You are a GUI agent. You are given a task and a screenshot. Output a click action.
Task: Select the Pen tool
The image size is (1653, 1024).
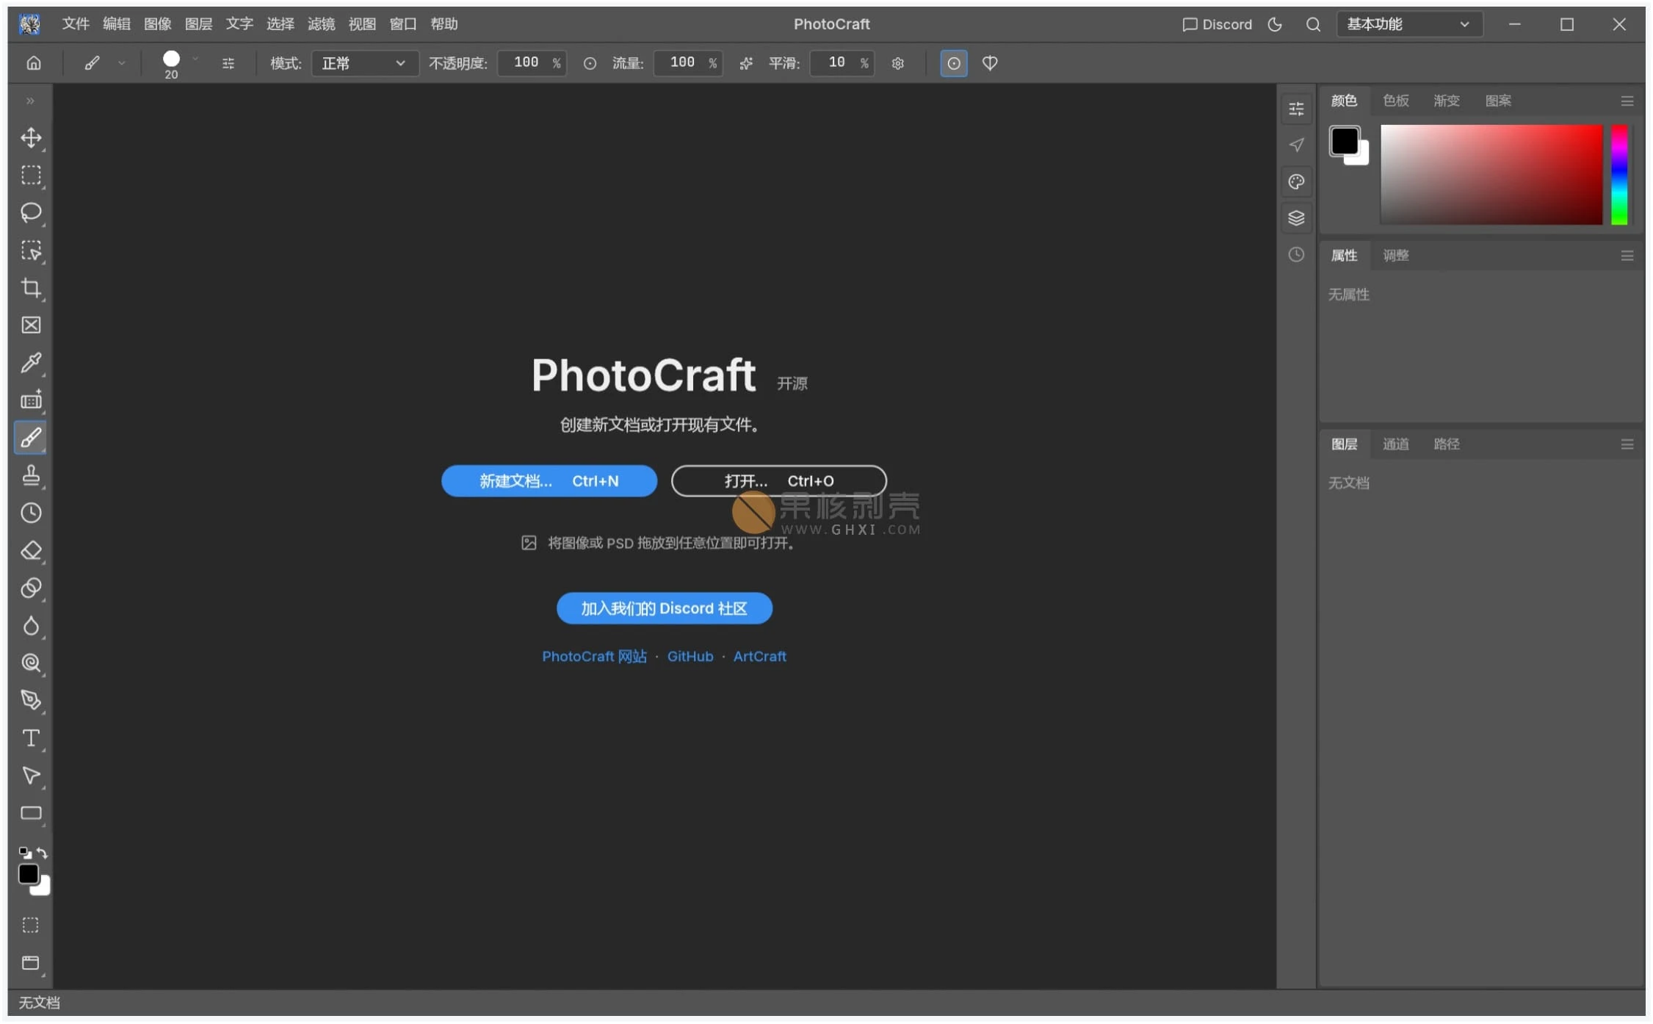(x=31, y=701)
